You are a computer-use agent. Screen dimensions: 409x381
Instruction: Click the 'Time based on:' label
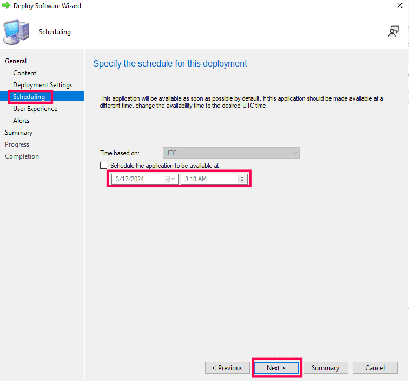point(120,153)
